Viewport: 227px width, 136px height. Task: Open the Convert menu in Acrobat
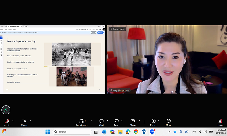10,29
